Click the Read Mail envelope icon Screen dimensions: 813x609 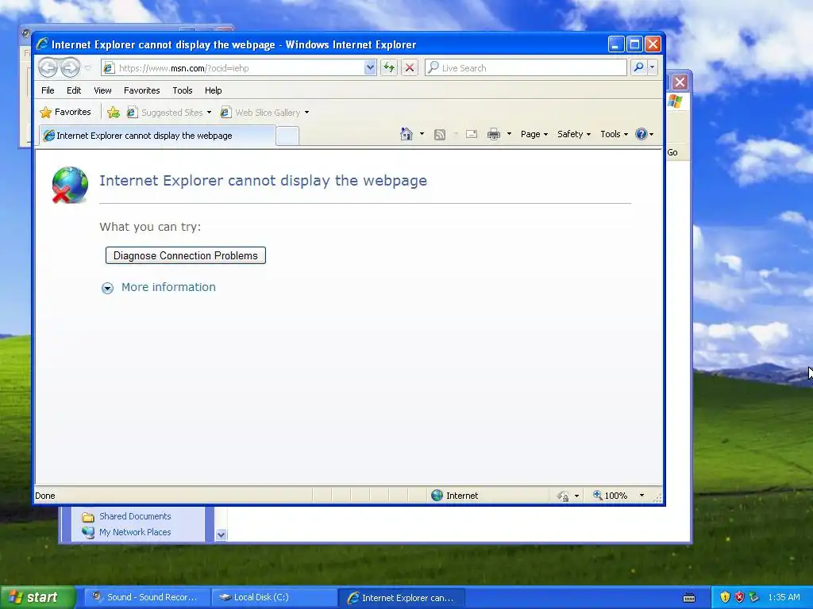pyautogui.click(x=472, y=134)
